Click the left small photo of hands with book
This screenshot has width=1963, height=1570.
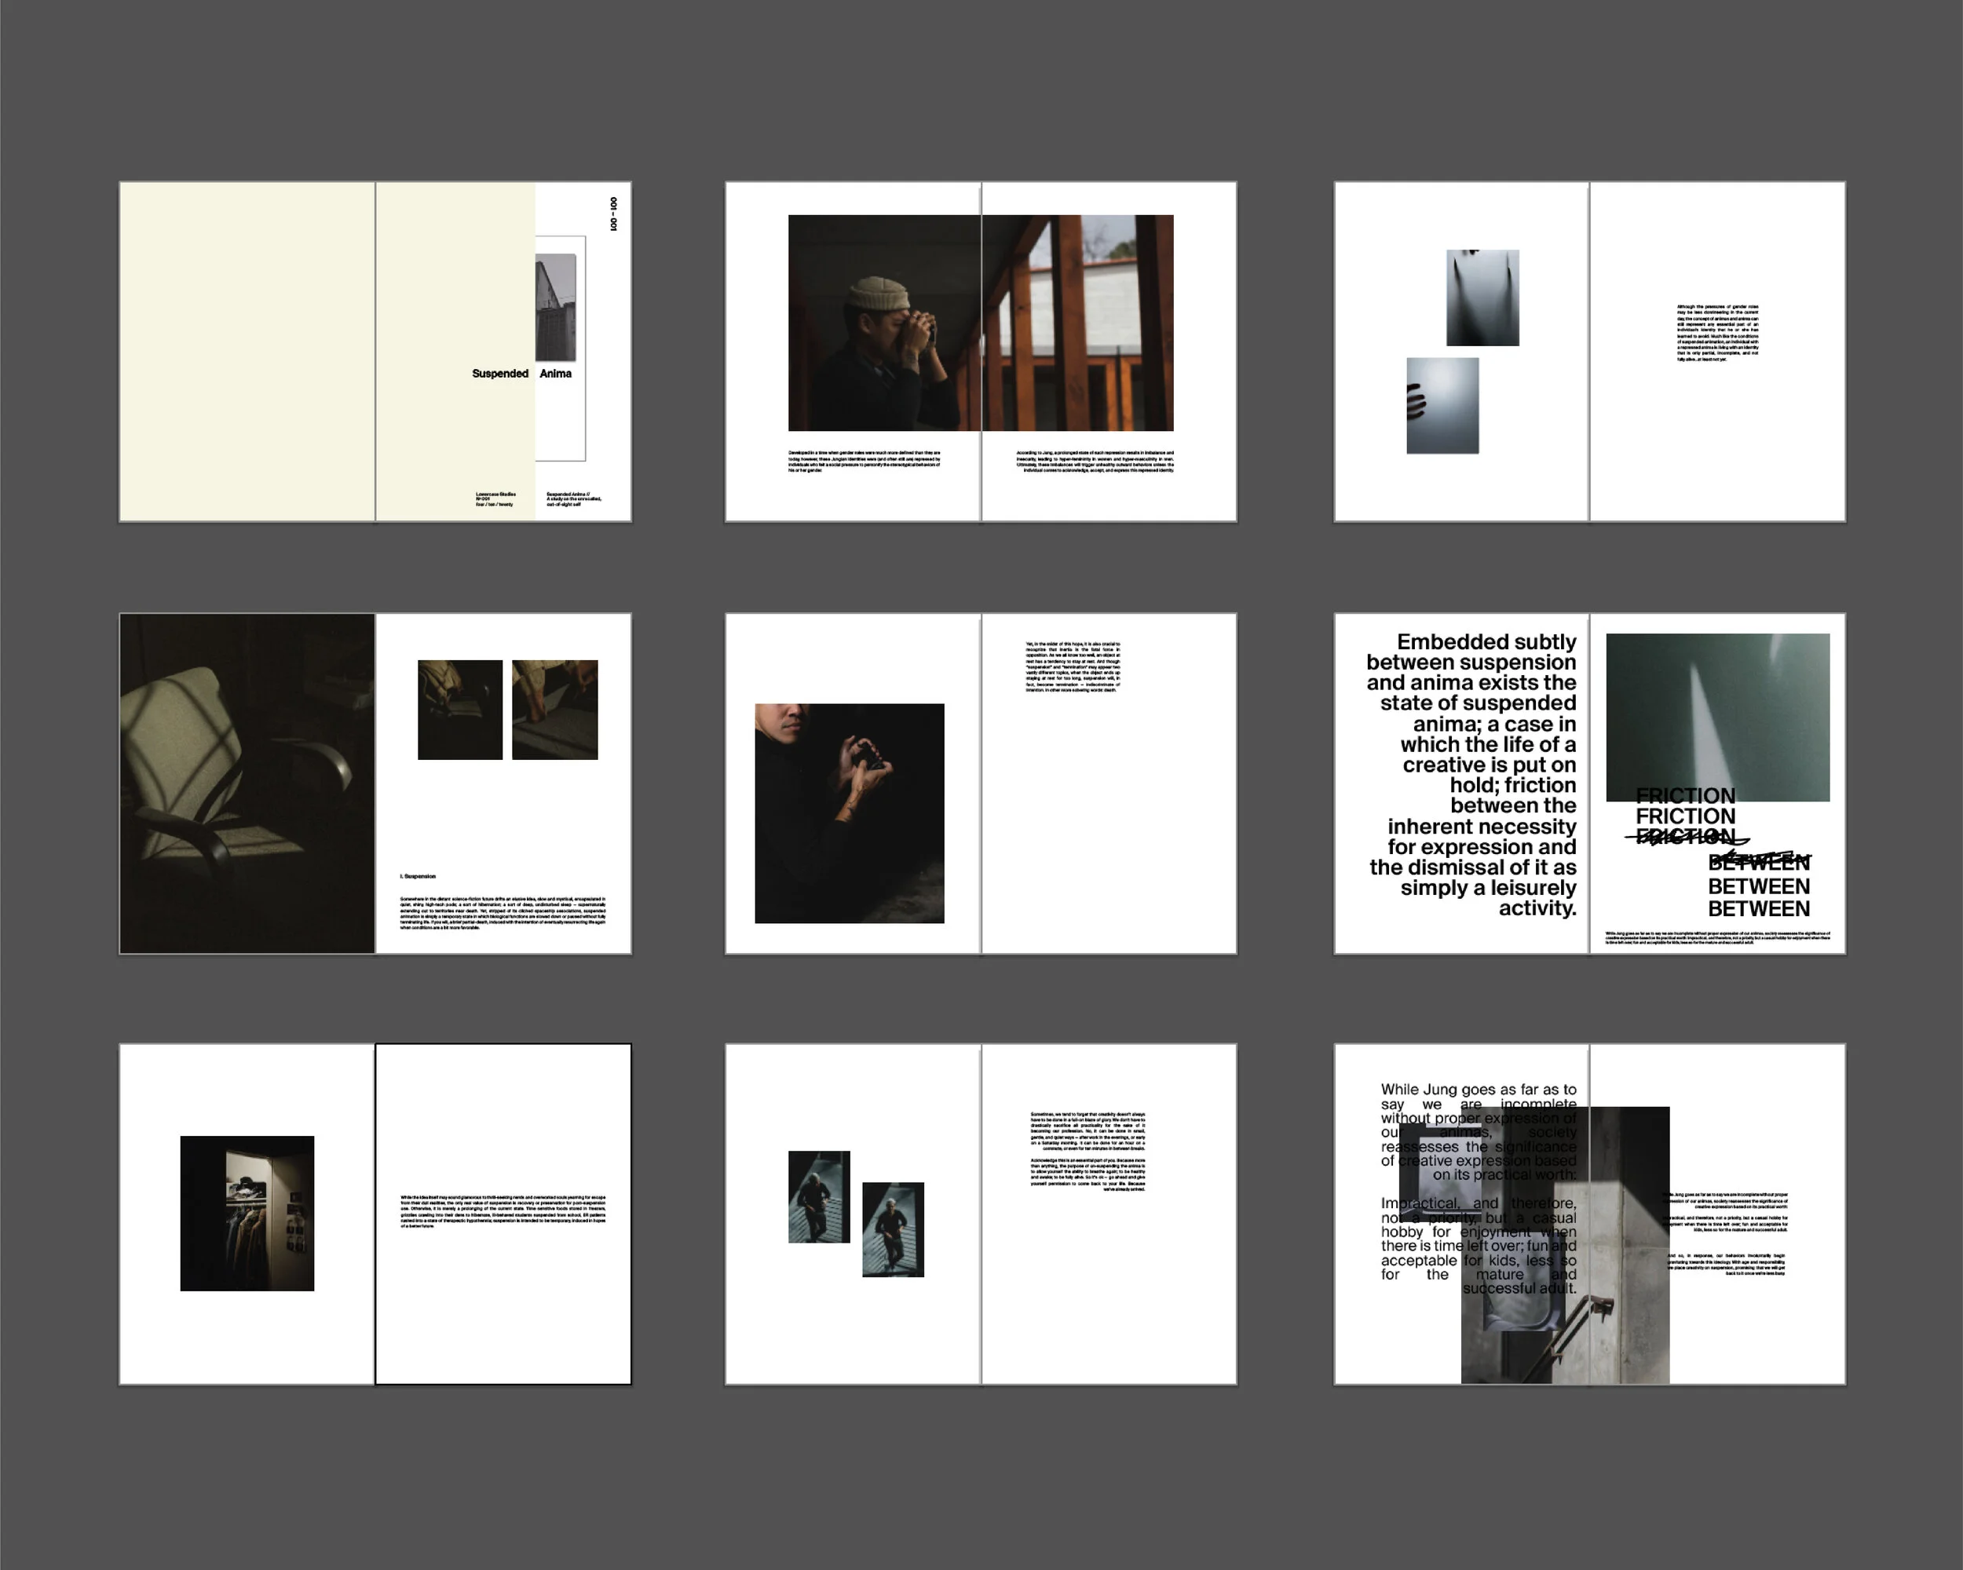pos(460,709)
